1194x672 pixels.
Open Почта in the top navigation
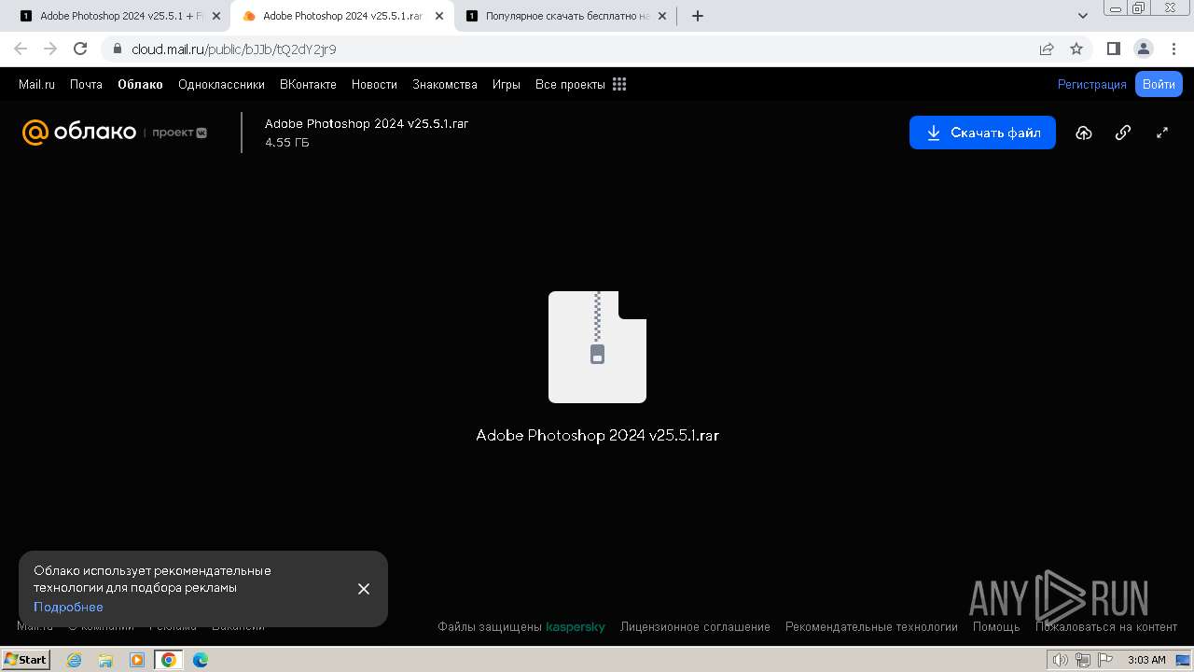coord(86,84)
